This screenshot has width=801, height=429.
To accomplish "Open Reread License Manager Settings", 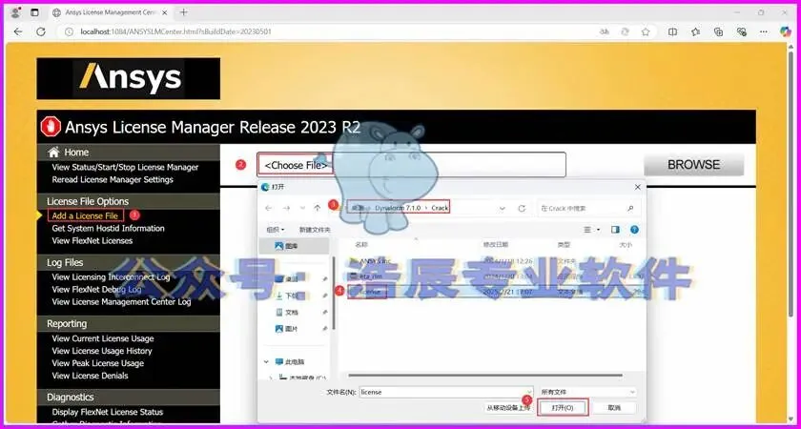I will (113, 179).
